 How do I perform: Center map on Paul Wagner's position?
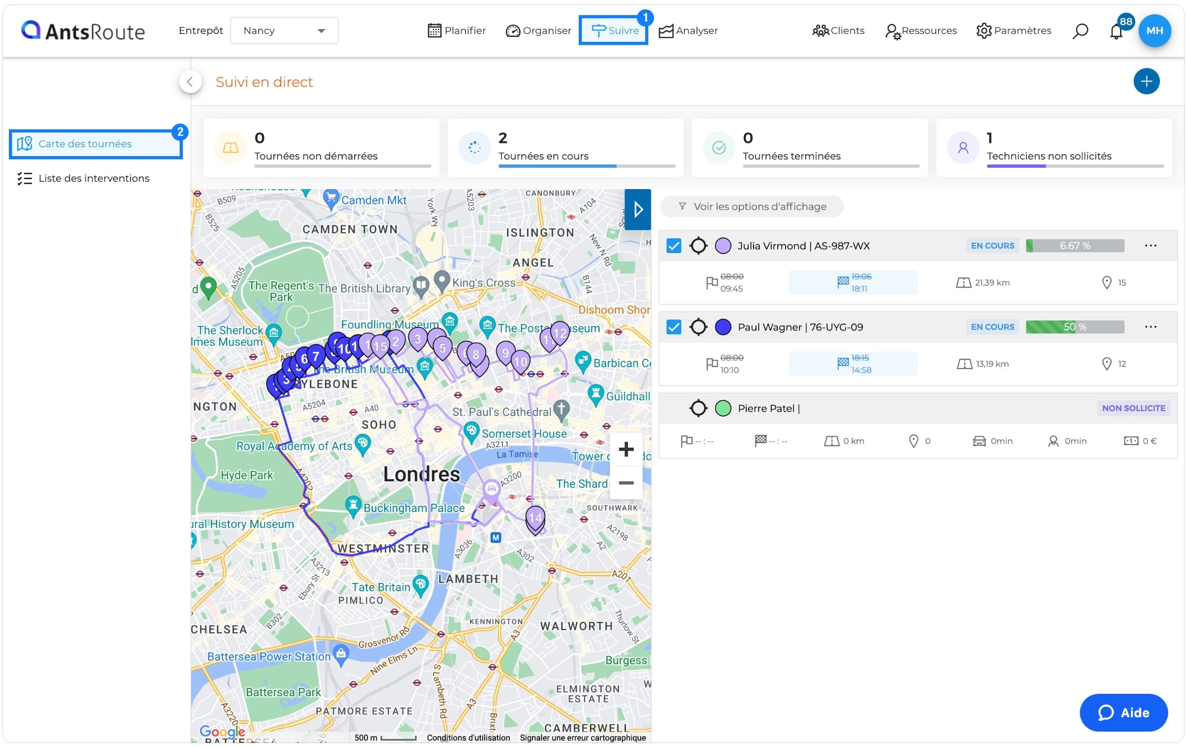(698, 326)
